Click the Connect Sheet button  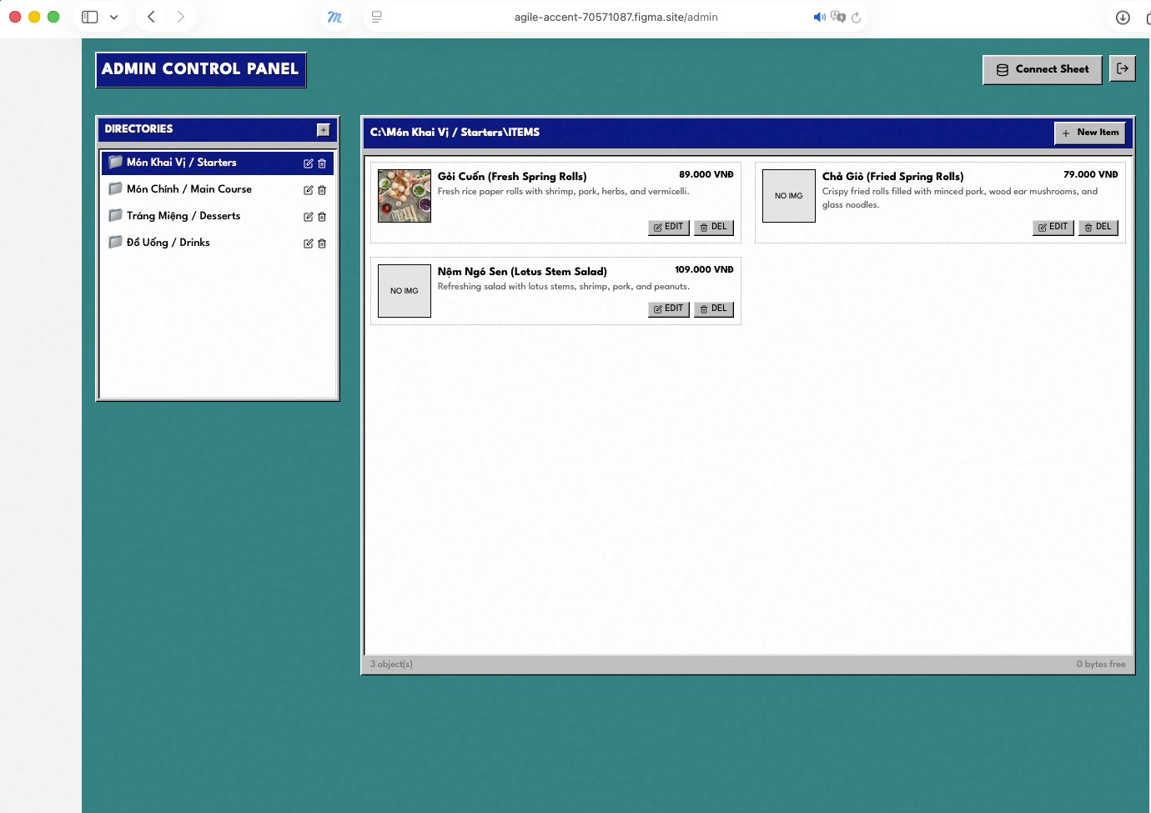pyautogui.click(x=1043, y=69)
